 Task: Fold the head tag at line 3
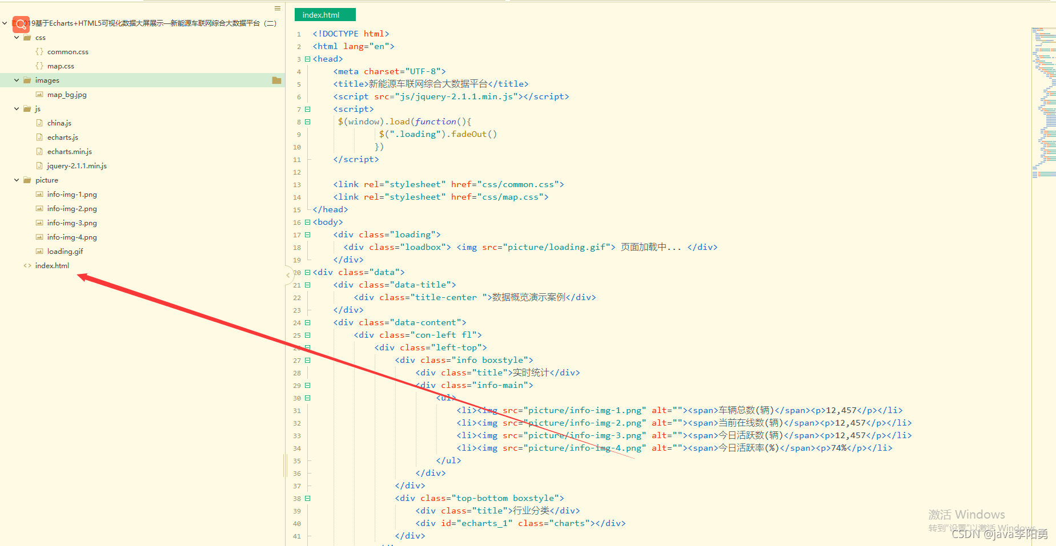click(x=308, y=59)
